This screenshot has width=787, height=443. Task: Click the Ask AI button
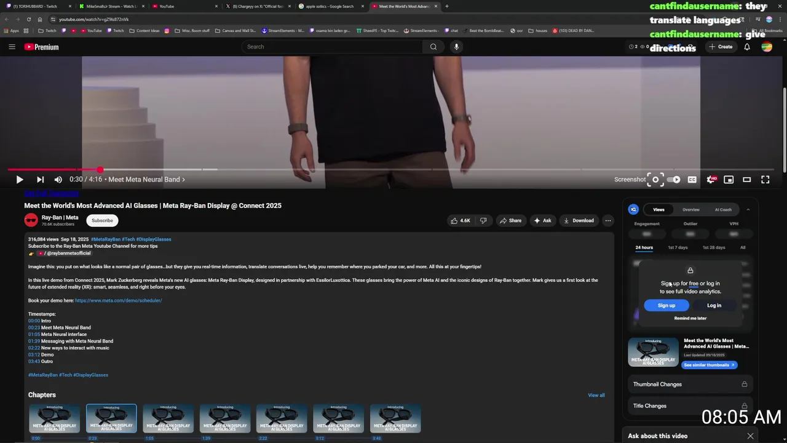[x=542, y=220]
